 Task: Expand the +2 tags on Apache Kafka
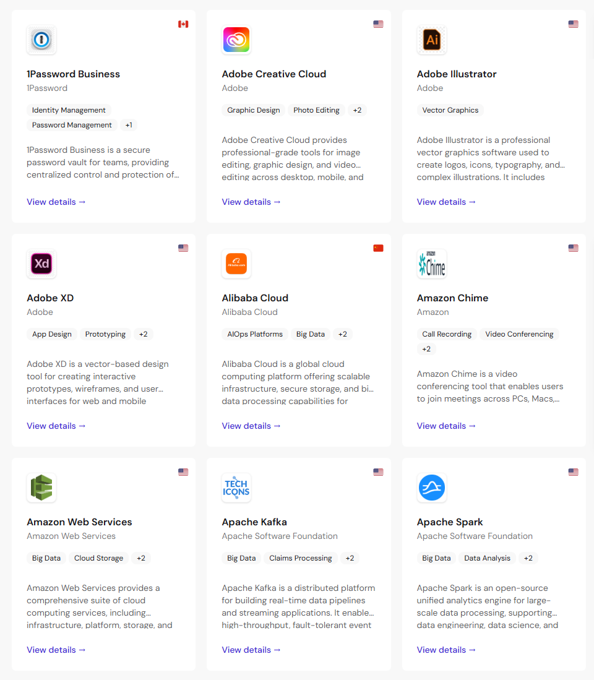coord(350,557)
